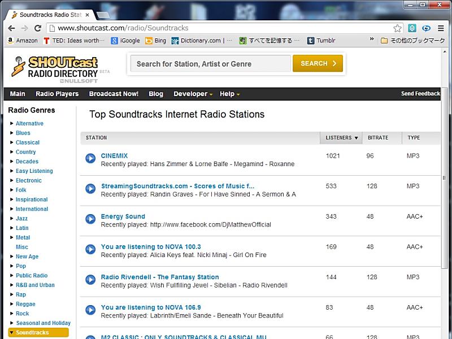
Task: Open Radio Rivendell - The Fantasy Station link
Action: (160, 277)
